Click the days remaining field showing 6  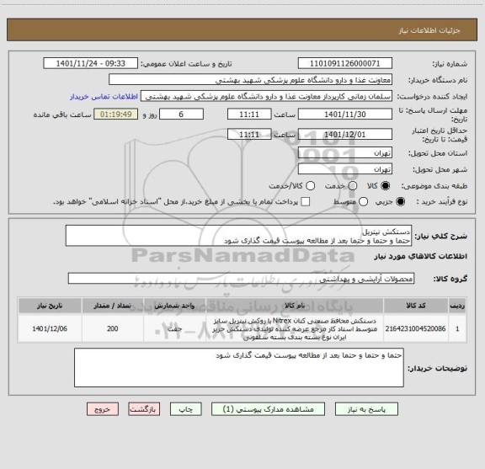coord(181,115)
